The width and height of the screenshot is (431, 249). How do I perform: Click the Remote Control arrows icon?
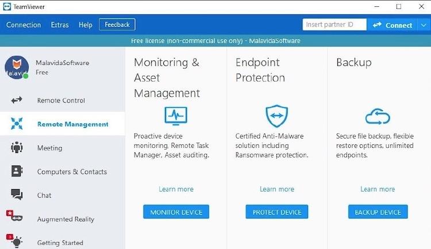[17, 100]
